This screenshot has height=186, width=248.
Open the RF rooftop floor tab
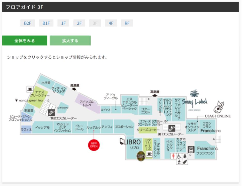127,23
